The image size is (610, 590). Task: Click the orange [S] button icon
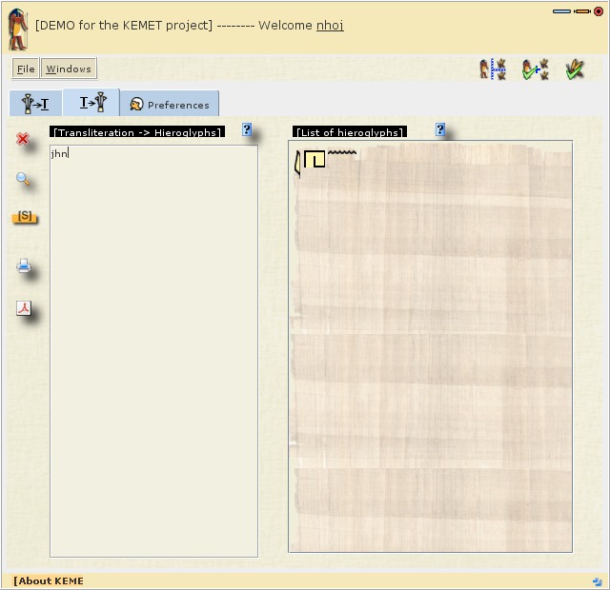tap(25, 217)
